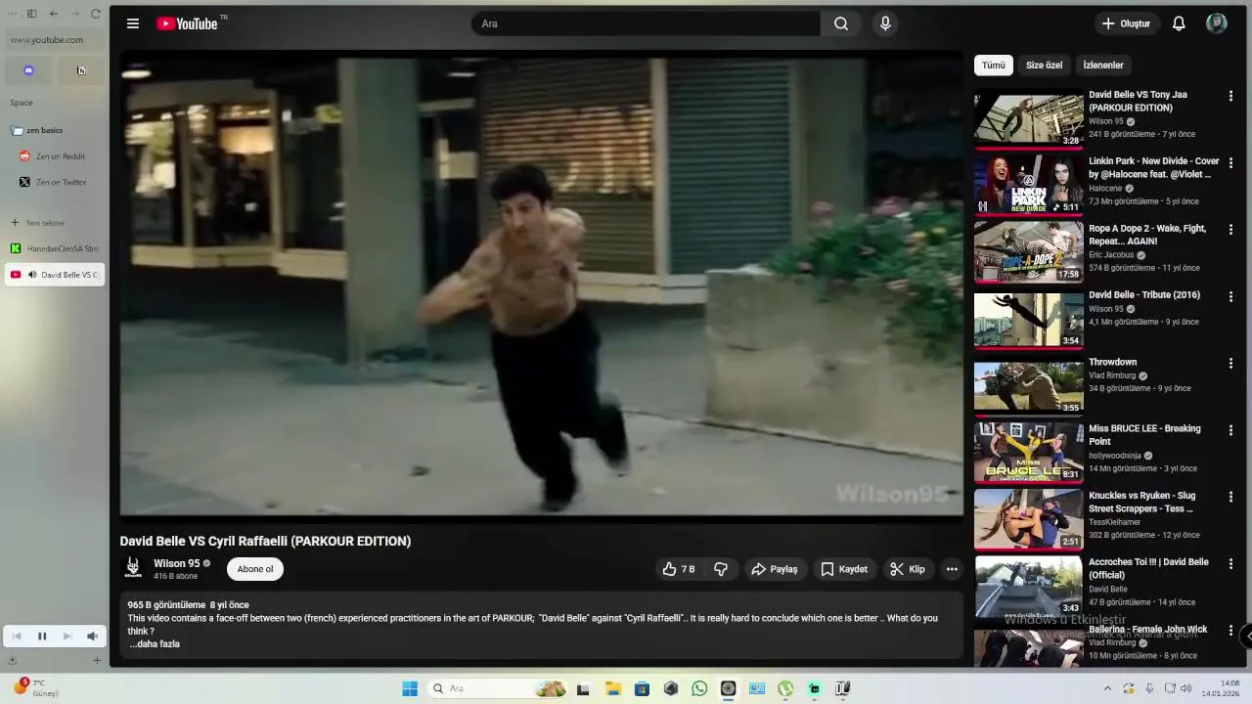Open the YouTube hamburger guide menu
1252x704 pixels.
133,23
